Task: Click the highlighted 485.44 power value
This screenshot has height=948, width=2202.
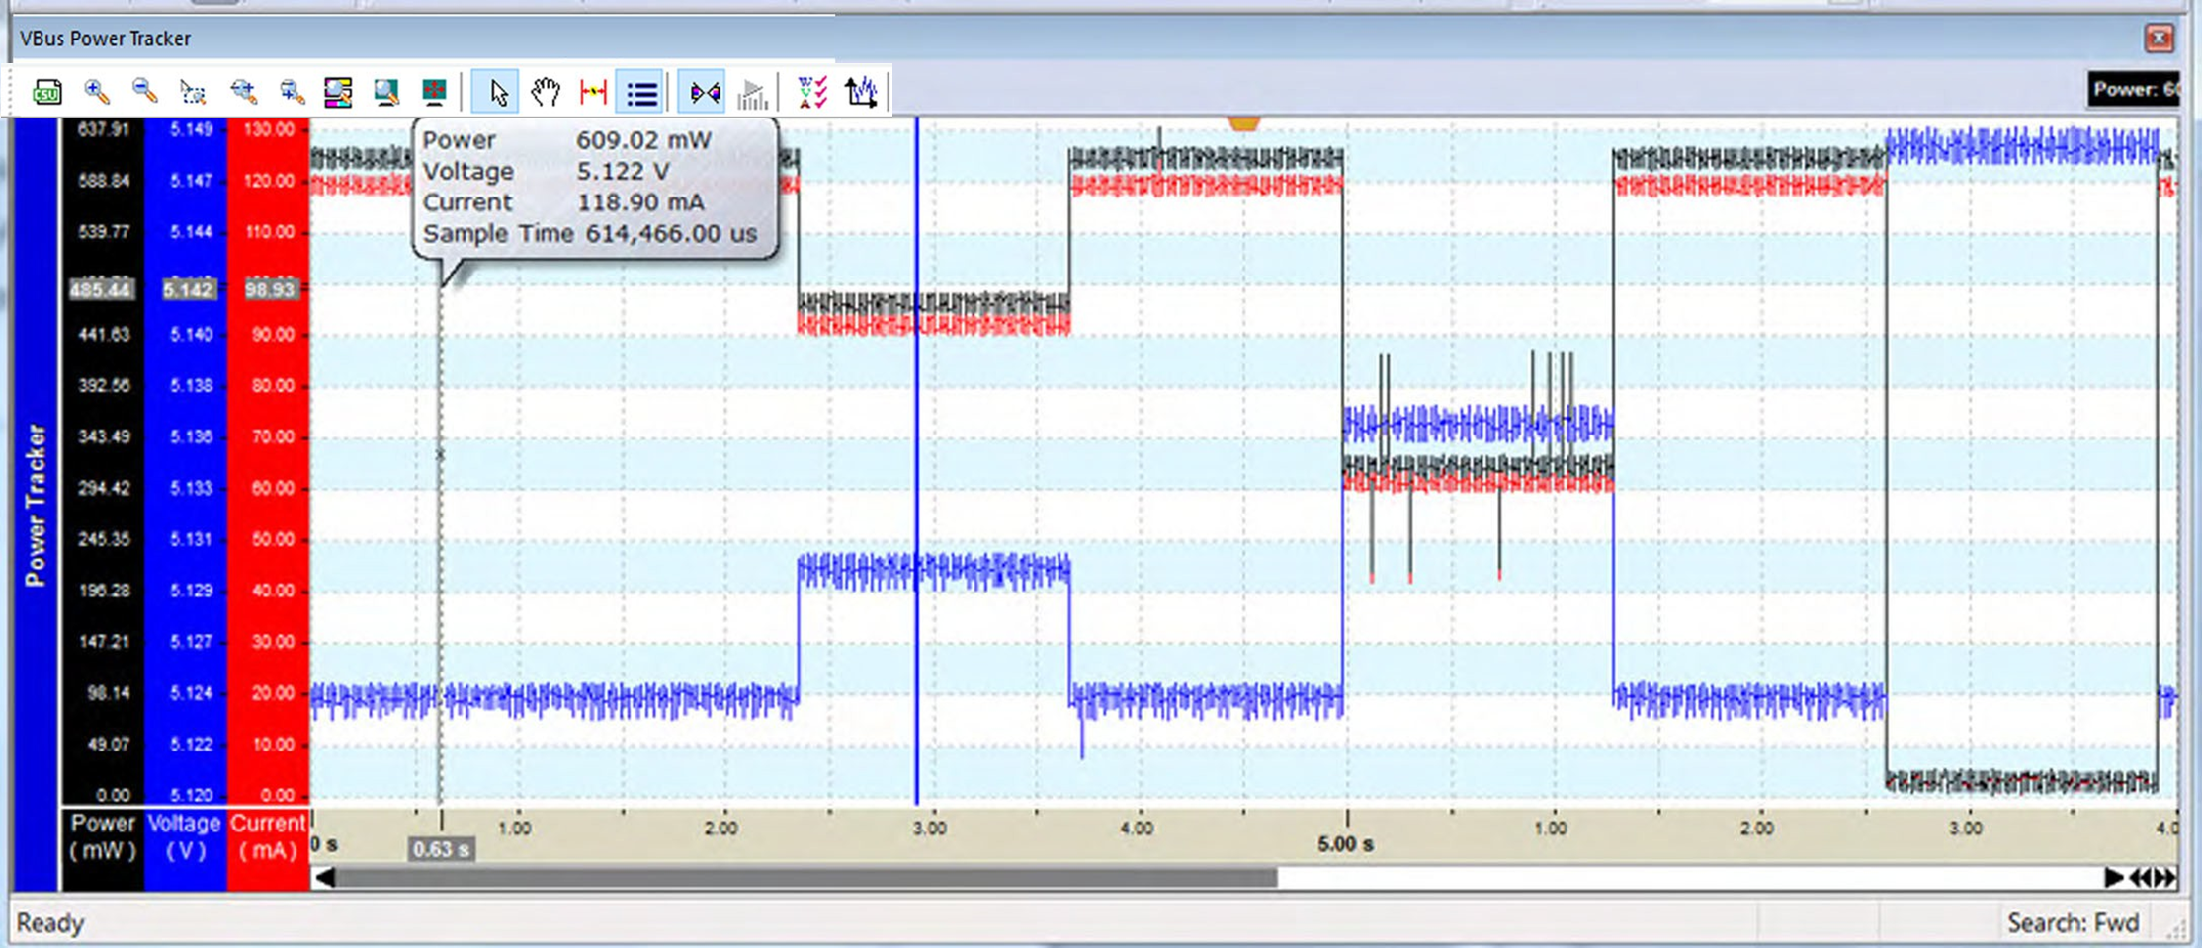Action: 101,289
